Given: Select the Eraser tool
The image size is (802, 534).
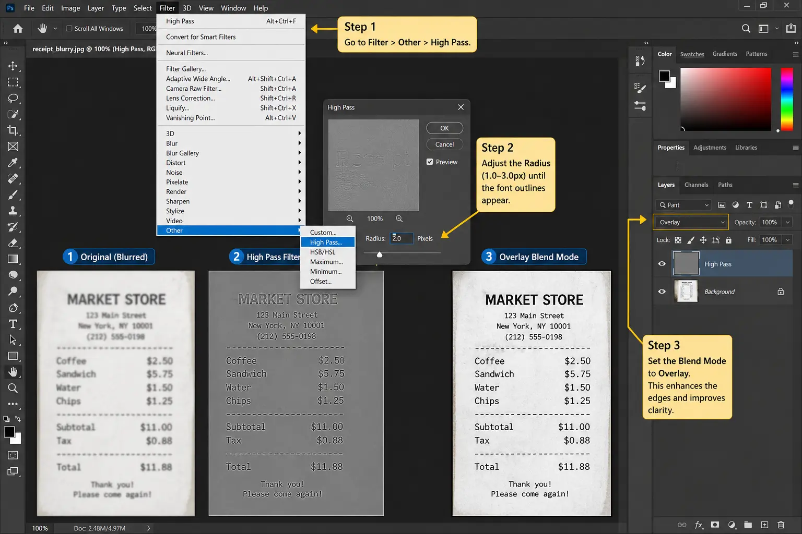Looking at the screenshot, I should pyautogui.click(x=13, y=243).
